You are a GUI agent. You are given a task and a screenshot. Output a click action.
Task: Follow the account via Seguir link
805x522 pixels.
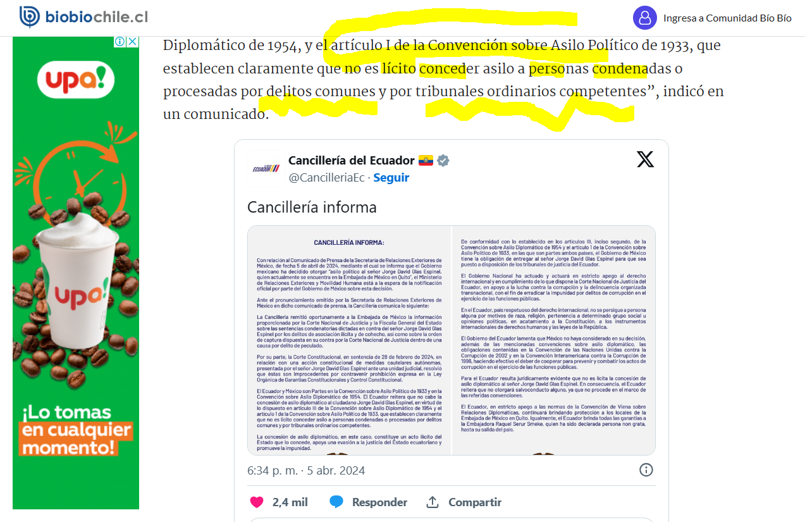click(391, 178)
